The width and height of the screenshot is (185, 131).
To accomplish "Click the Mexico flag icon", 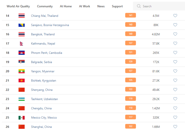I will pyautogui.click(x=22, y=118).
